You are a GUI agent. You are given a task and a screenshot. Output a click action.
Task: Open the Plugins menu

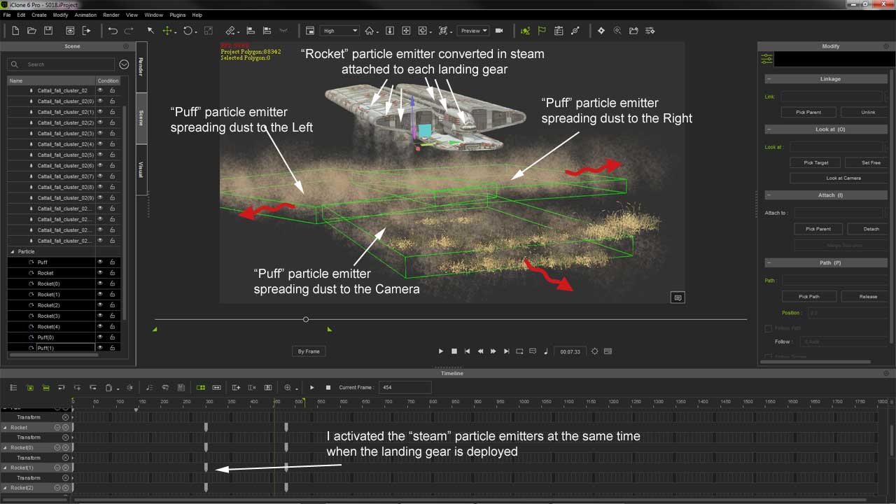(x=177, y=15)
